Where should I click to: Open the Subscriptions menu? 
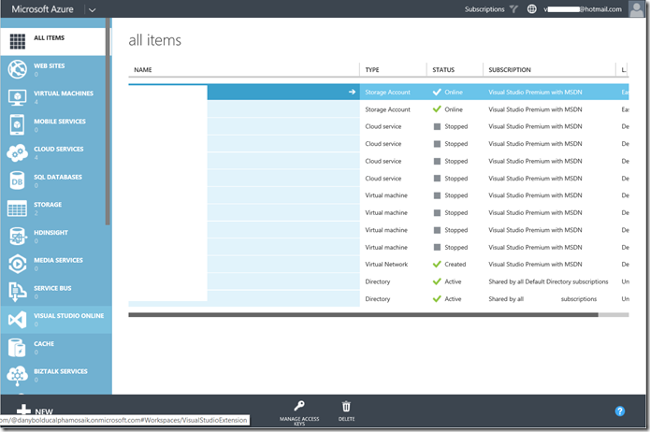tap(484, 9)
